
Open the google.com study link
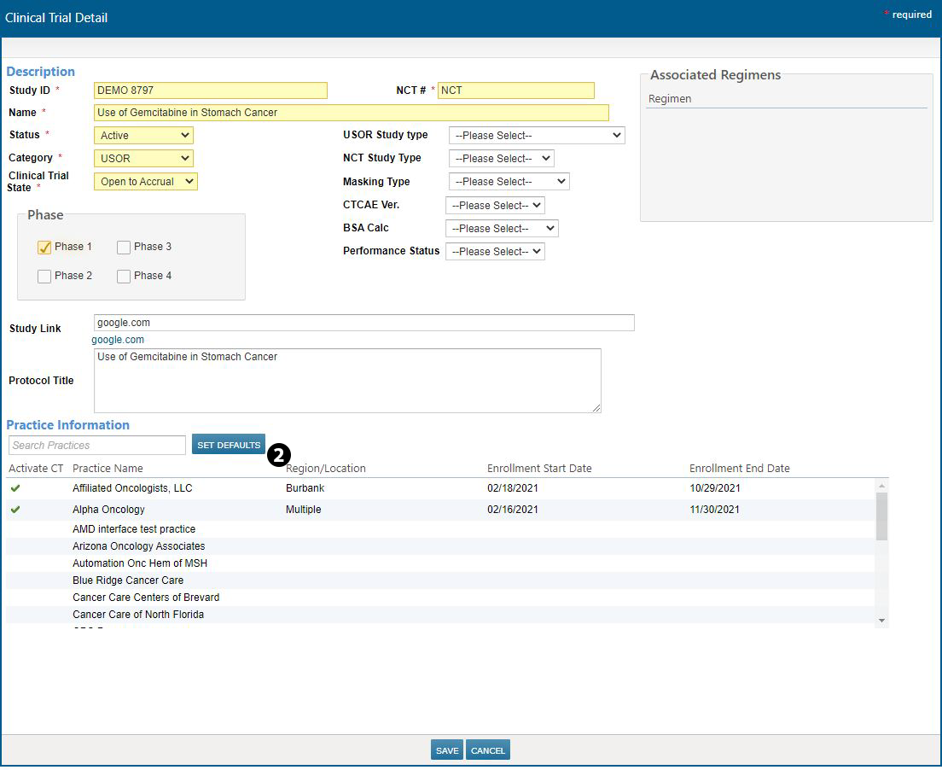pyautogui.click(x=118, y=340)
